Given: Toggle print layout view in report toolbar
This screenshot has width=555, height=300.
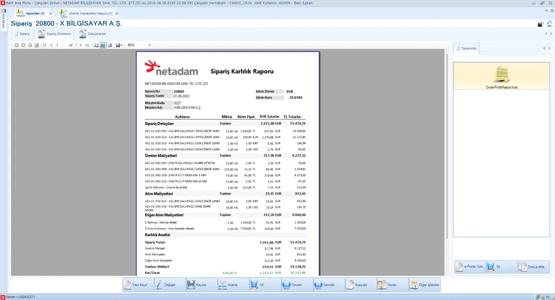Looking at the screenshot, I should [103, 45].
